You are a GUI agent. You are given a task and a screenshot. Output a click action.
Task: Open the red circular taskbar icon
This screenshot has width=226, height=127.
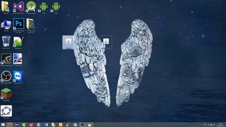coord(31,125)
